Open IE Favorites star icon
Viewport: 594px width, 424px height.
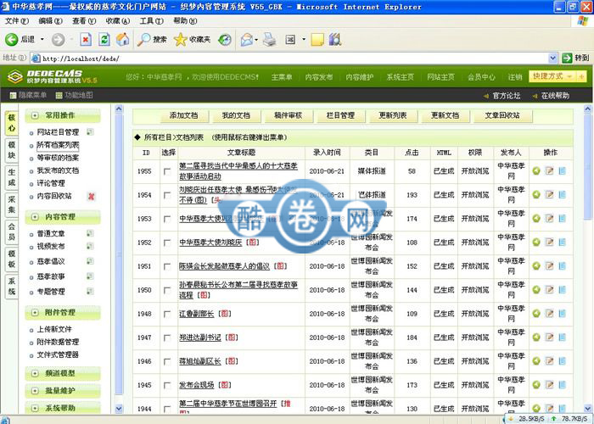(x=180, y=39)
